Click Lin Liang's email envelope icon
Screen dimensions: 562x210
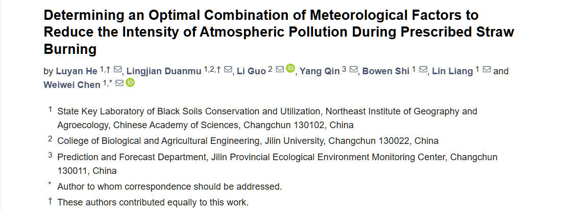(x=486, y=70)
